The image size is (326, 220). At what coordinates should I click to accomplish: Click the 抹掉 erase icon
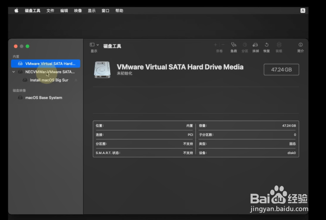click(x=255, y=44)
